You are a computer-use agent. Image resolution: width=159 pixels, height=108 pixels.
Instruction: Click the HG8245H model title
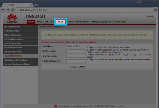[x=35, y=16]
